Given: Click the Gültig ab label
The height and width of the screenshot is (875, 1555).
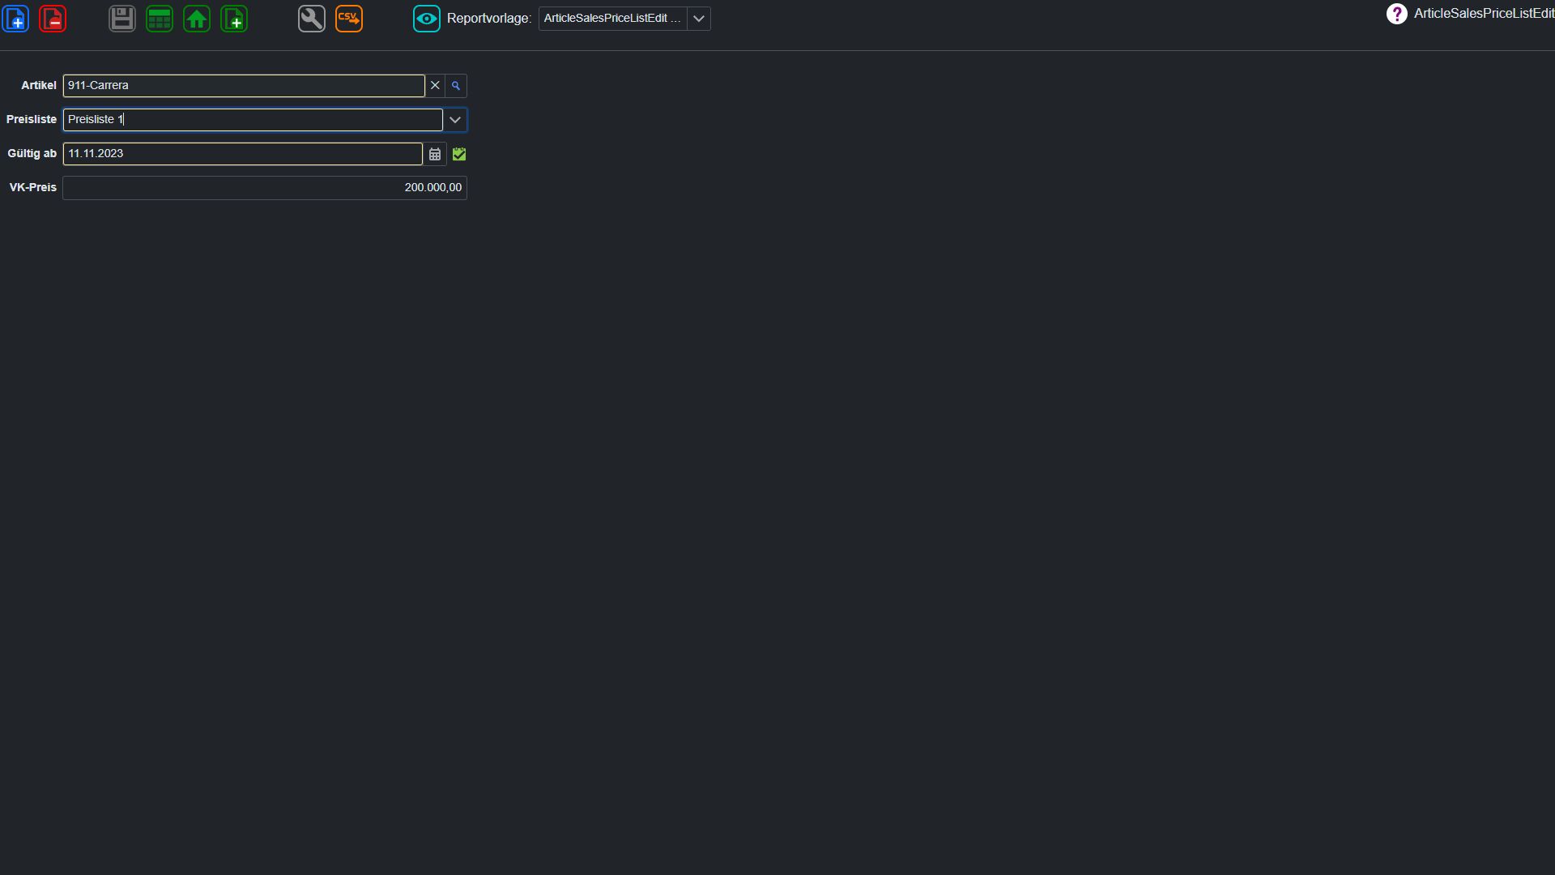Looking at the screenshot, I should click(32, 153).
